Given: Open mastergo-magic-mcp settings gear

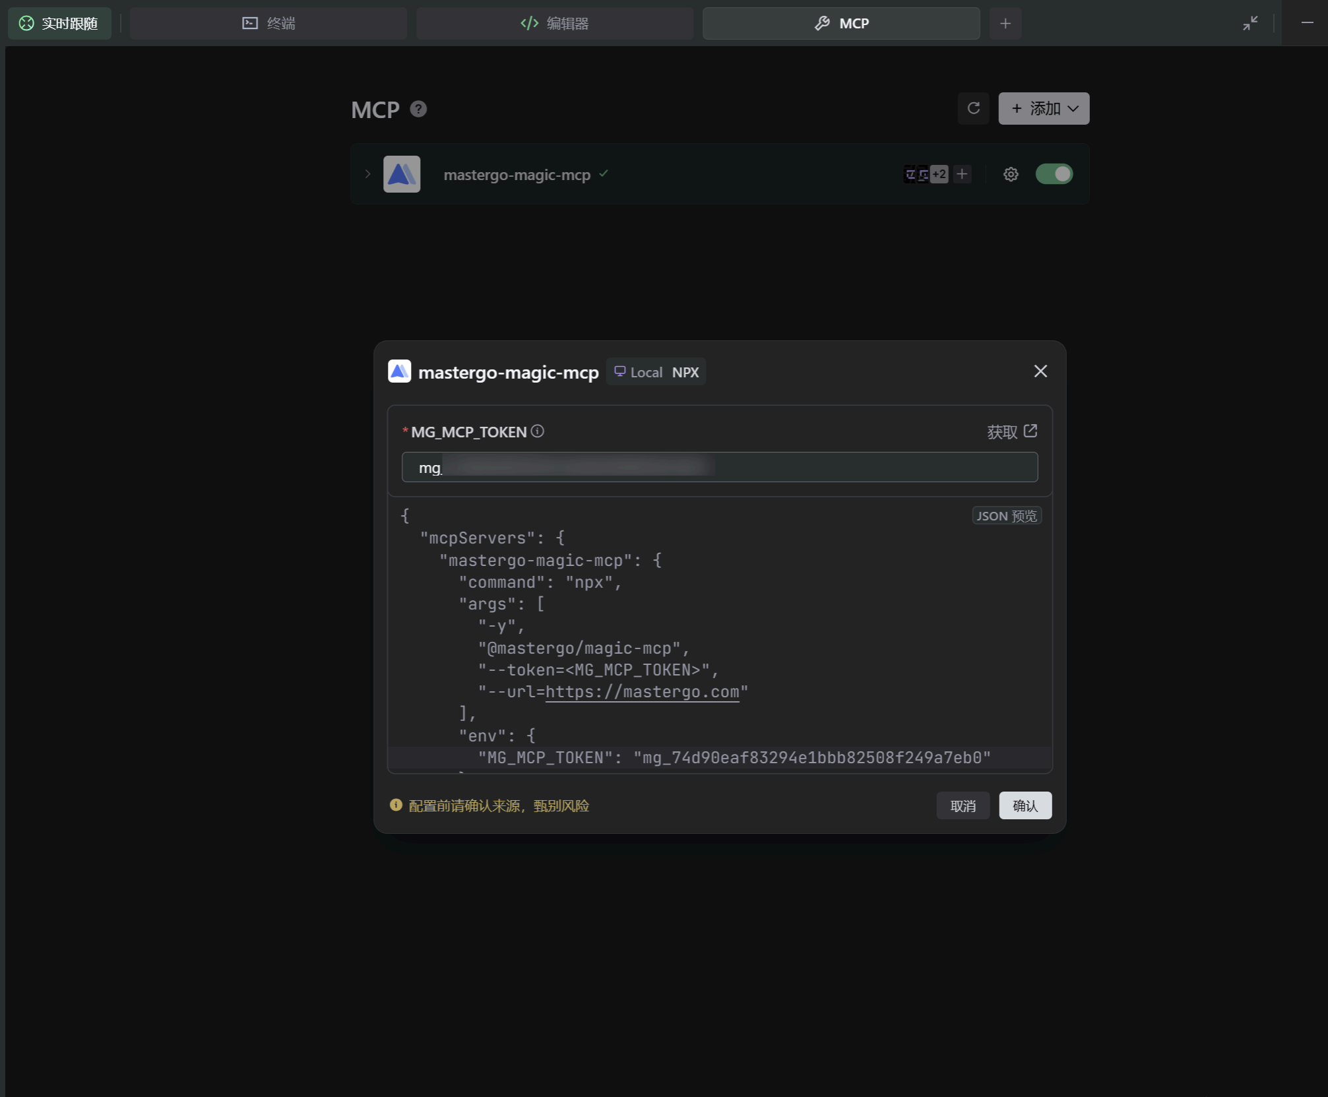Looking at the screenshot, I should [1011, 174].
